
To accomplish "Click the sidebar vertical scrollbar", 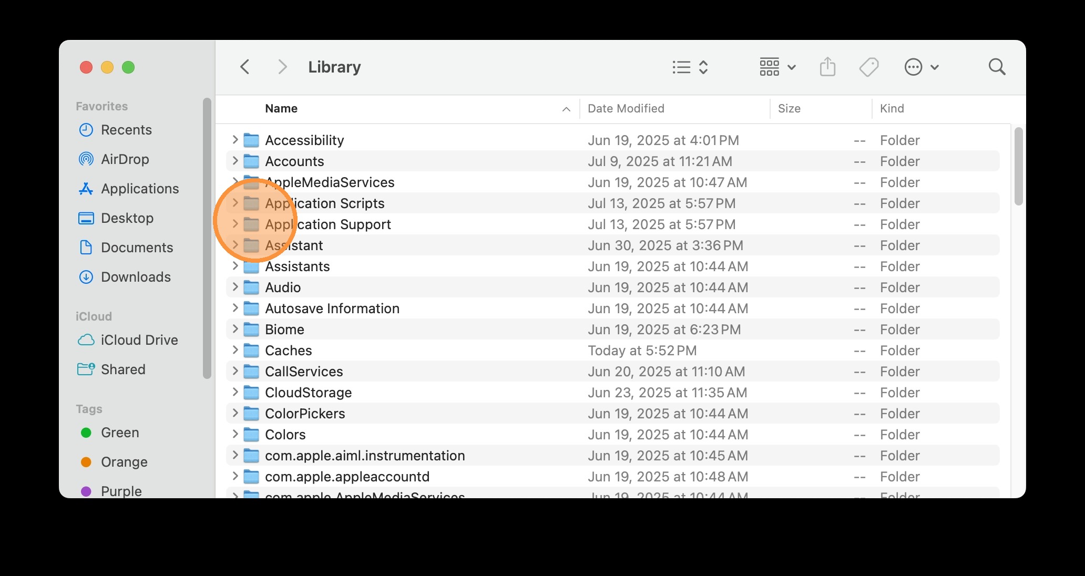I will click(x=207, y=238).
